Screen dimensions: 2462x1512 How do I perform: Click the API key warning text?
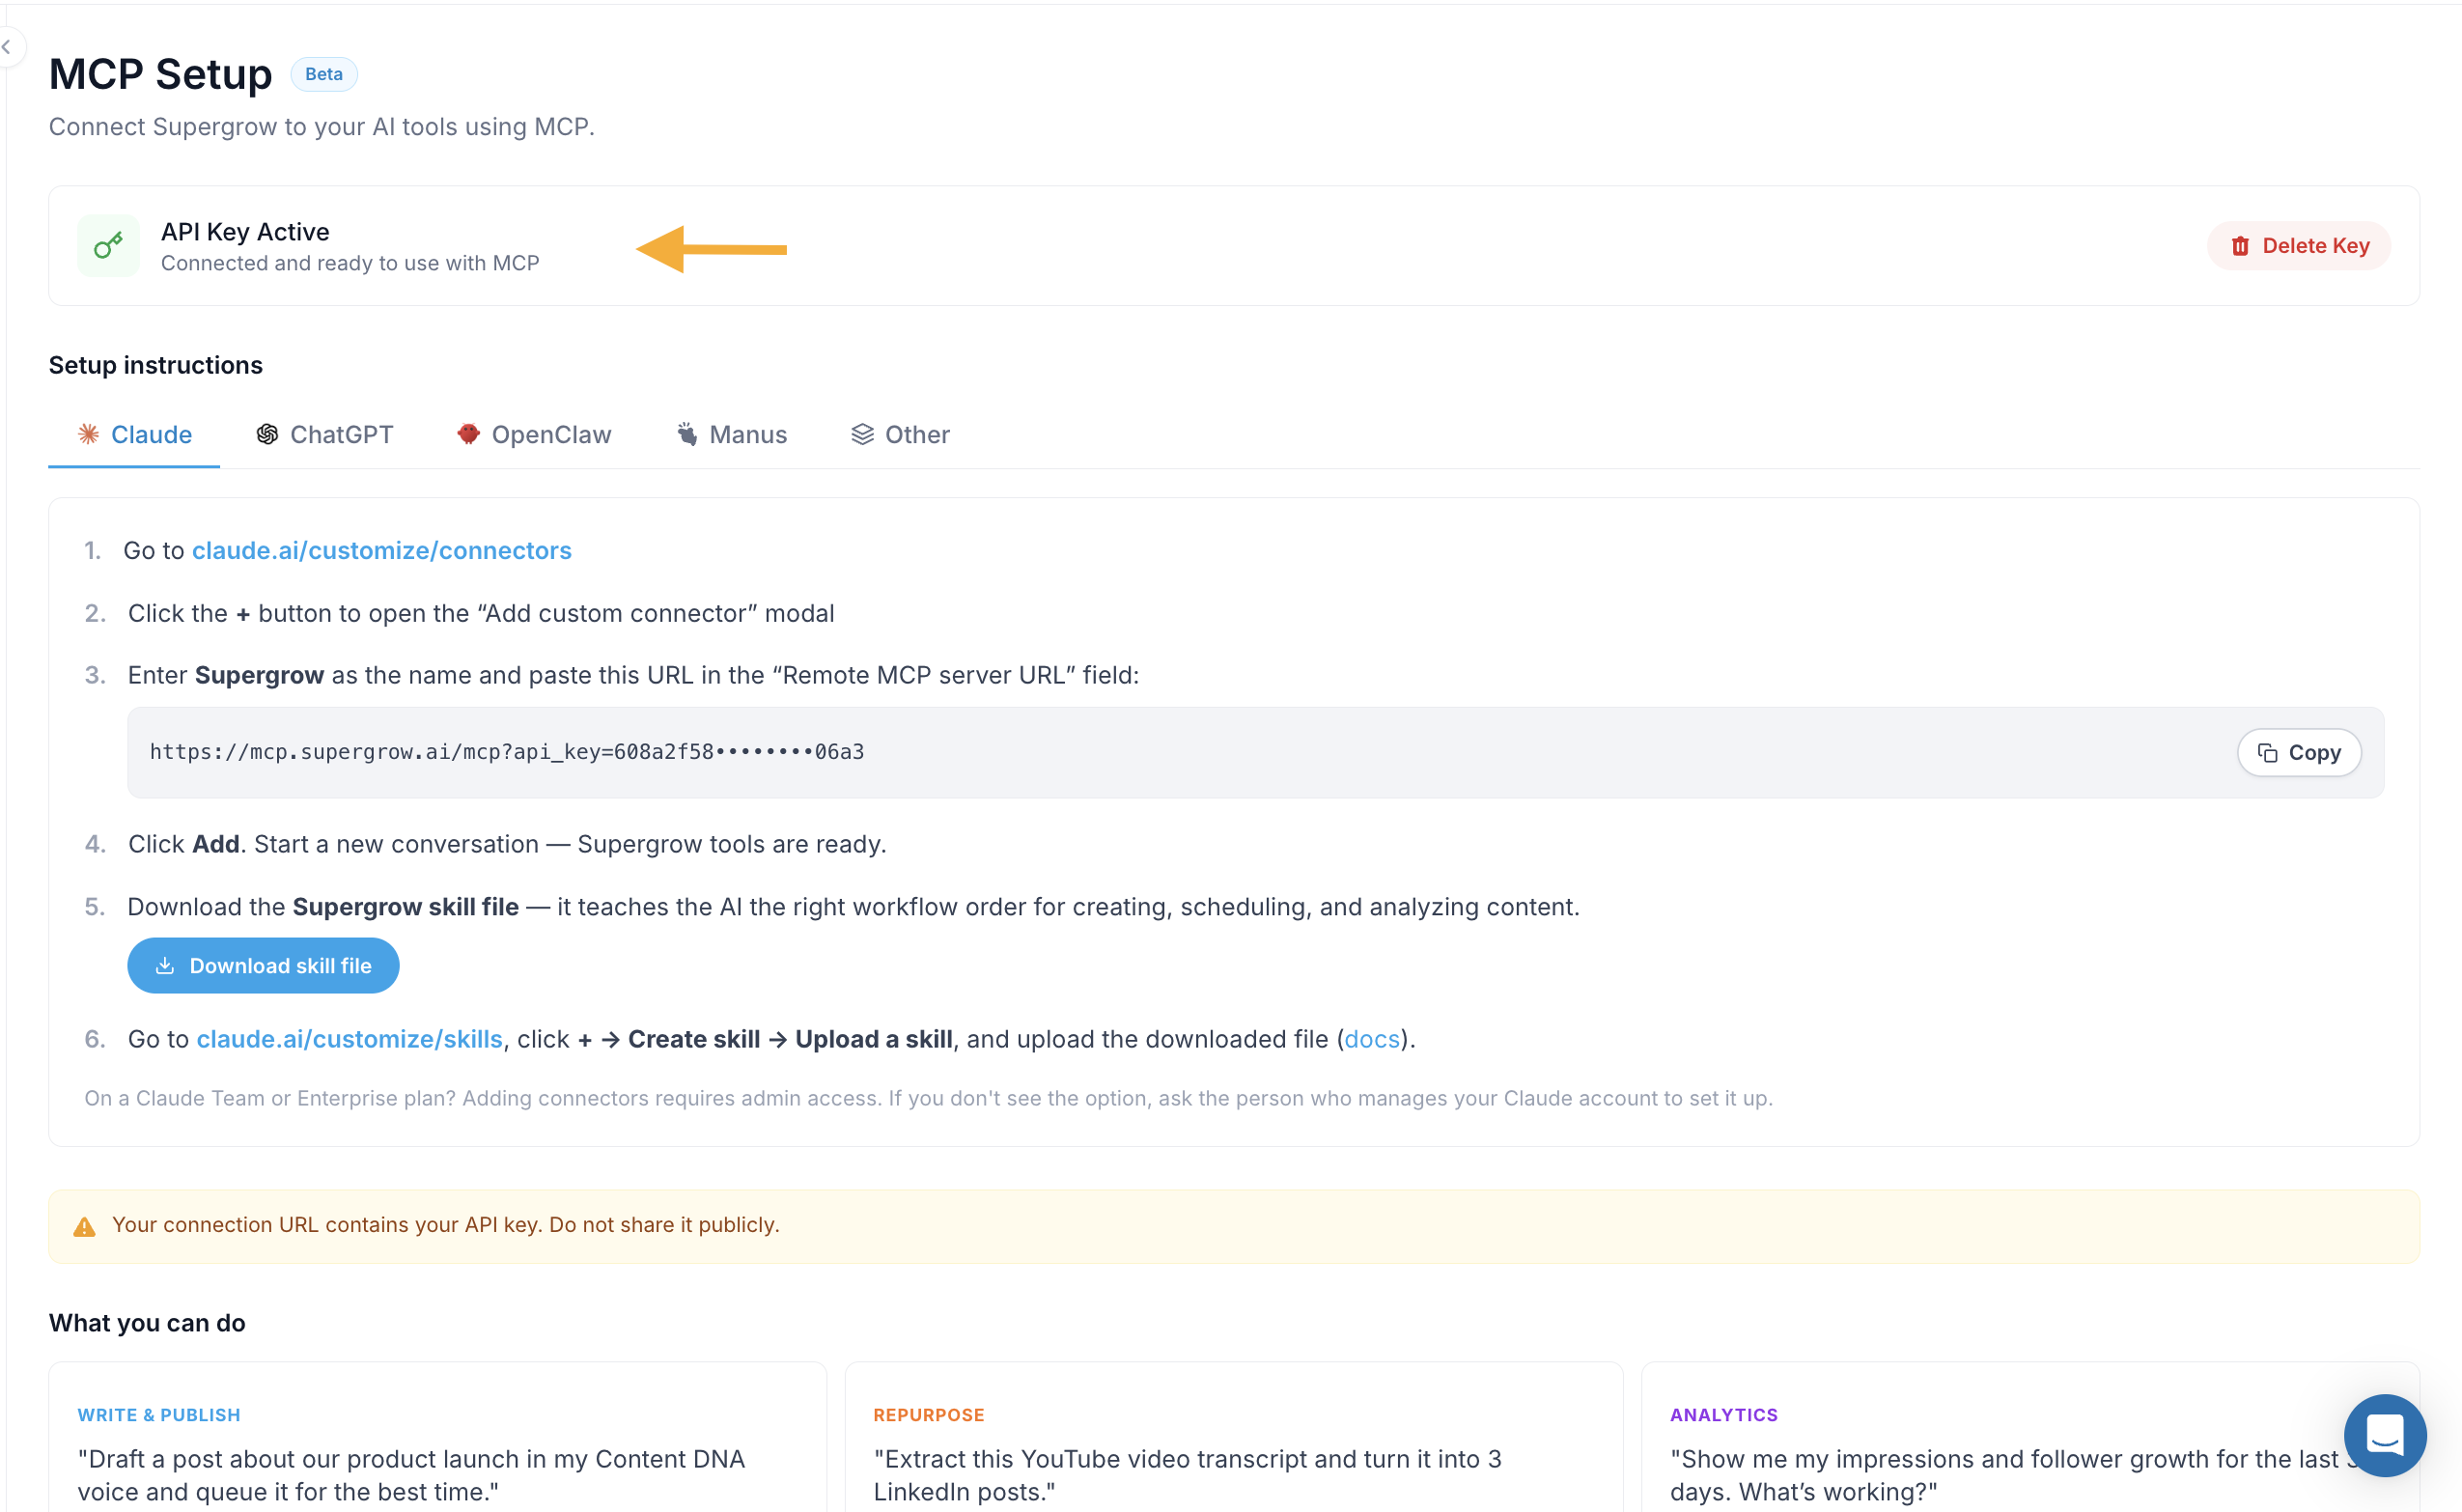(445, 1224)
